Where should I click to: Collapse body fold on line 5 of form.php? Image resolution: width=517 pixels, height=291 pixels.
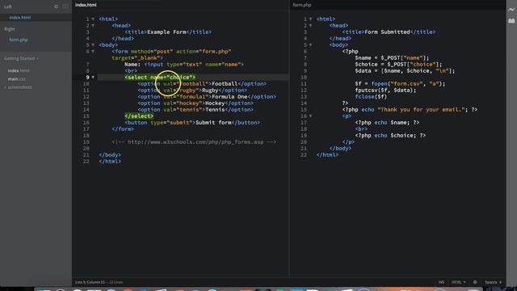pyautogui.click(x=310, y=45)
